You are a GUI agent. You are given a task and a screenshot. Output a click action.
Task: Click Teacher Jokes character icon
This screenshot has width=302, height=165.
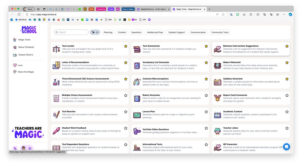coord(217,131)
